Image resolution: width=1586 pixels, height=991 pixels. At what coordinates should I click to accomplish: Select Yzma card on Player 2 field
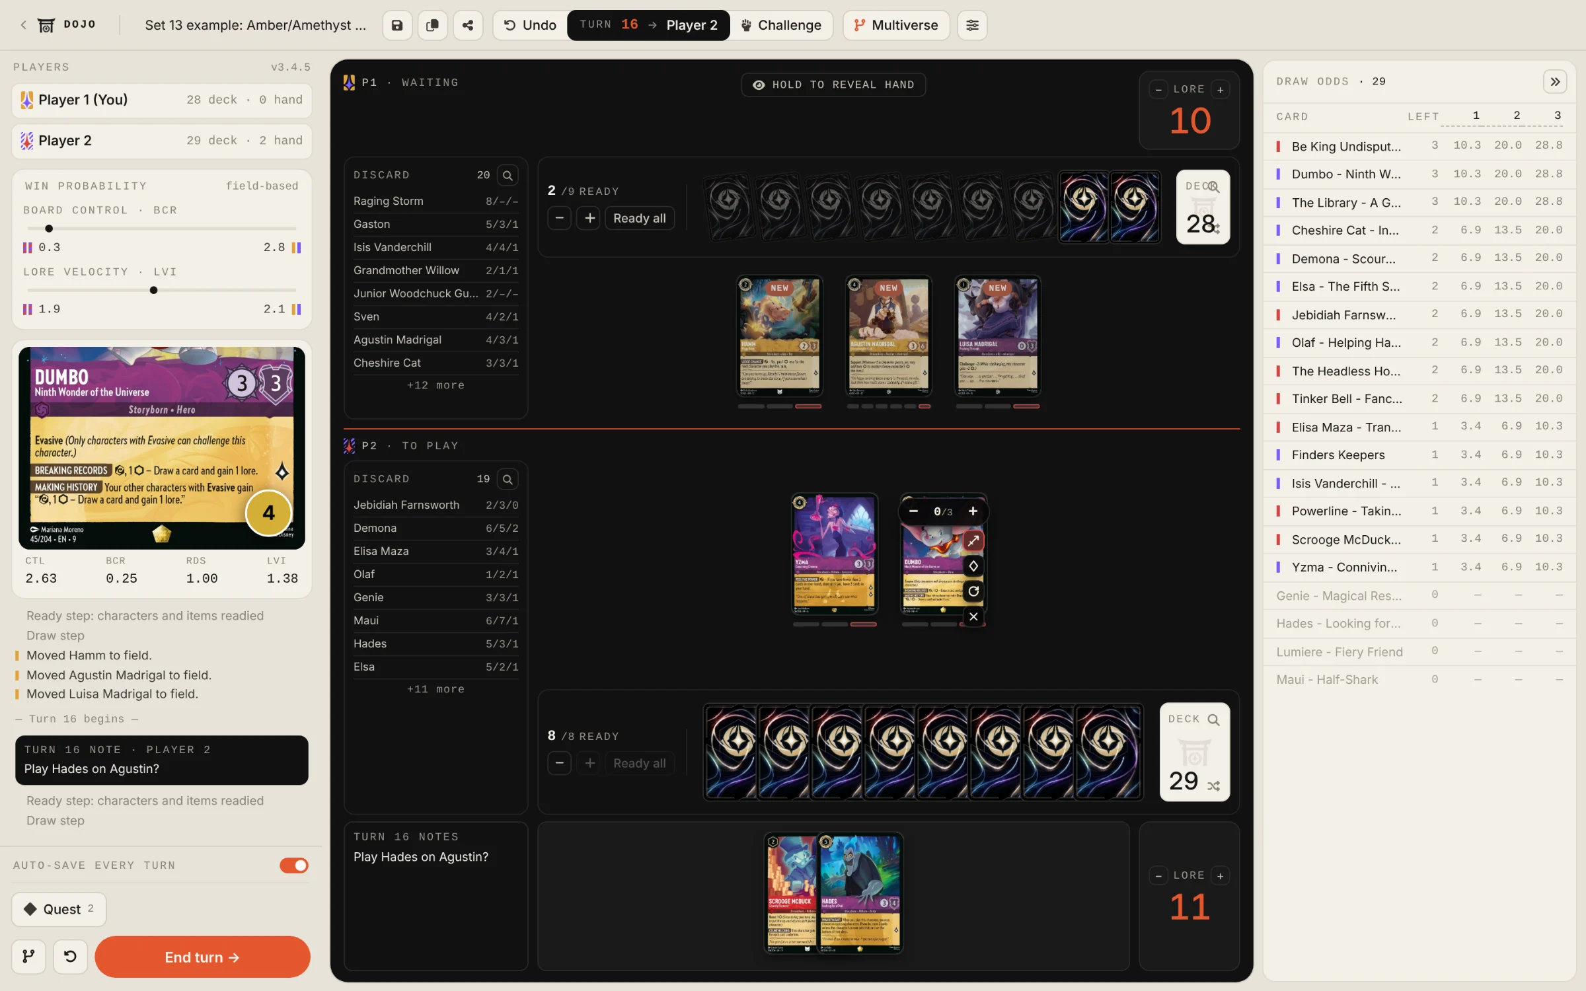click(x=835, y=554)
